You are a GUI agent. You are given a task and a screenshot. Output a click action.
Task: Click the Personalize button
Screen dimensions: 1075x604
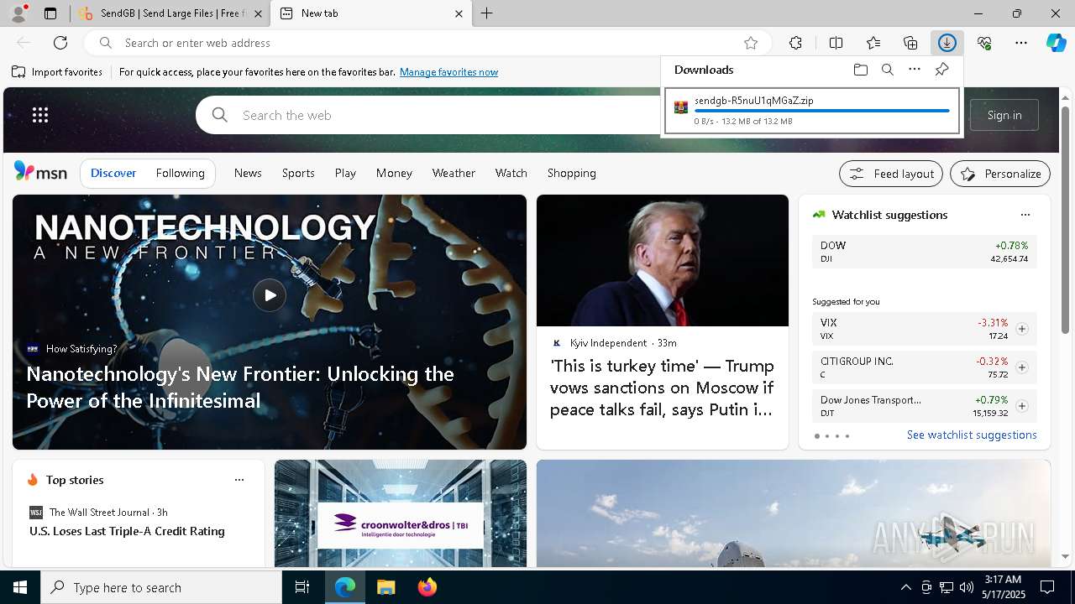[x=1000, y=174]
